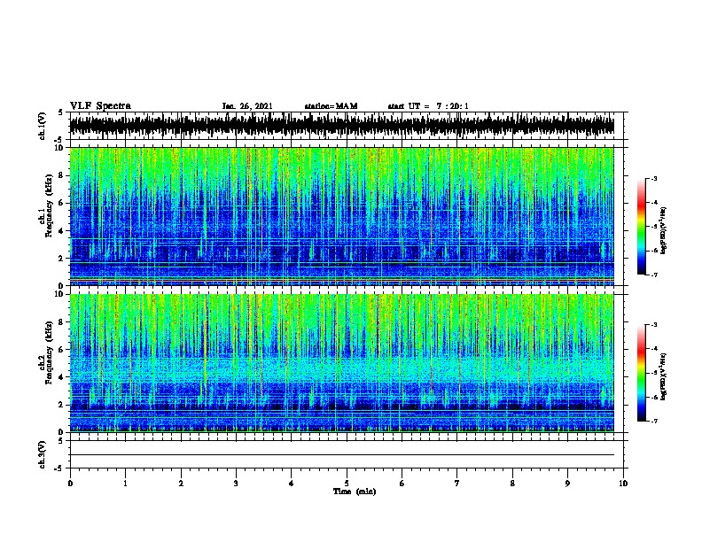Click the ch.2 spectrogram panel

pyautogui.click(x=342, y=363)
